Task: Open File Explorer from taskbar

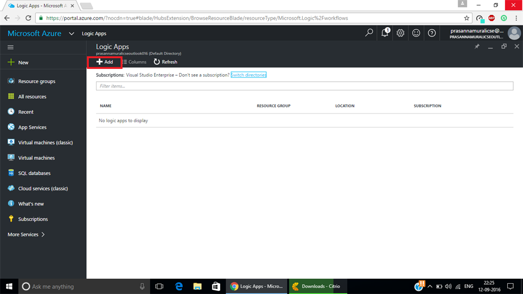Action: [198, 286]
